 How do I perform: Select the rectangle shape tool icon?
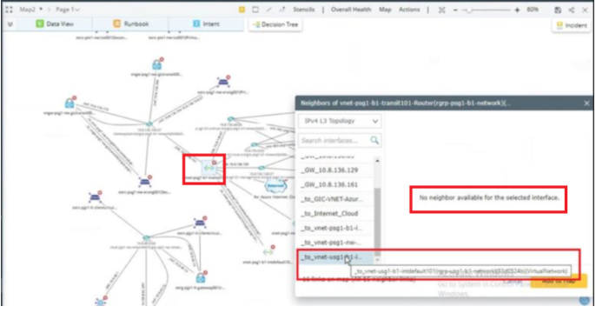pyautogui.click(x=255, y=10)
